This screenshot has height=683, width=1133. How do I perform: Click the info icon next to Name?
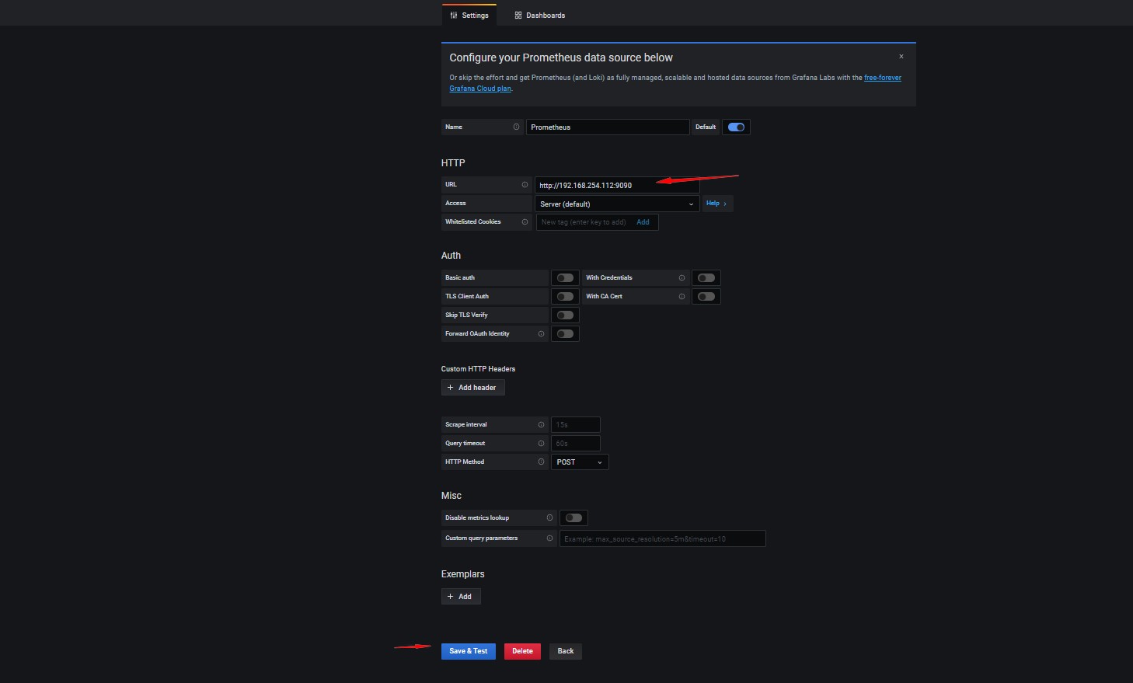coord(516,127)
